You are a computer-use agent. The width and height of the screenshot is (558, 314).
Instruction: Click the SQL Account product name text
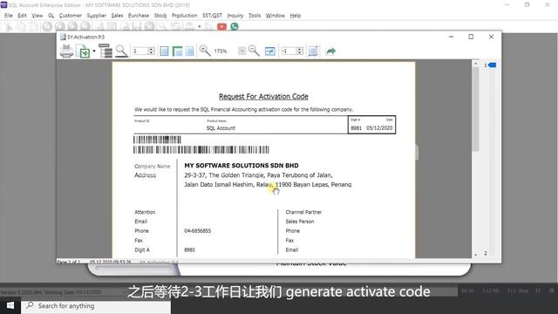point(221,128)
